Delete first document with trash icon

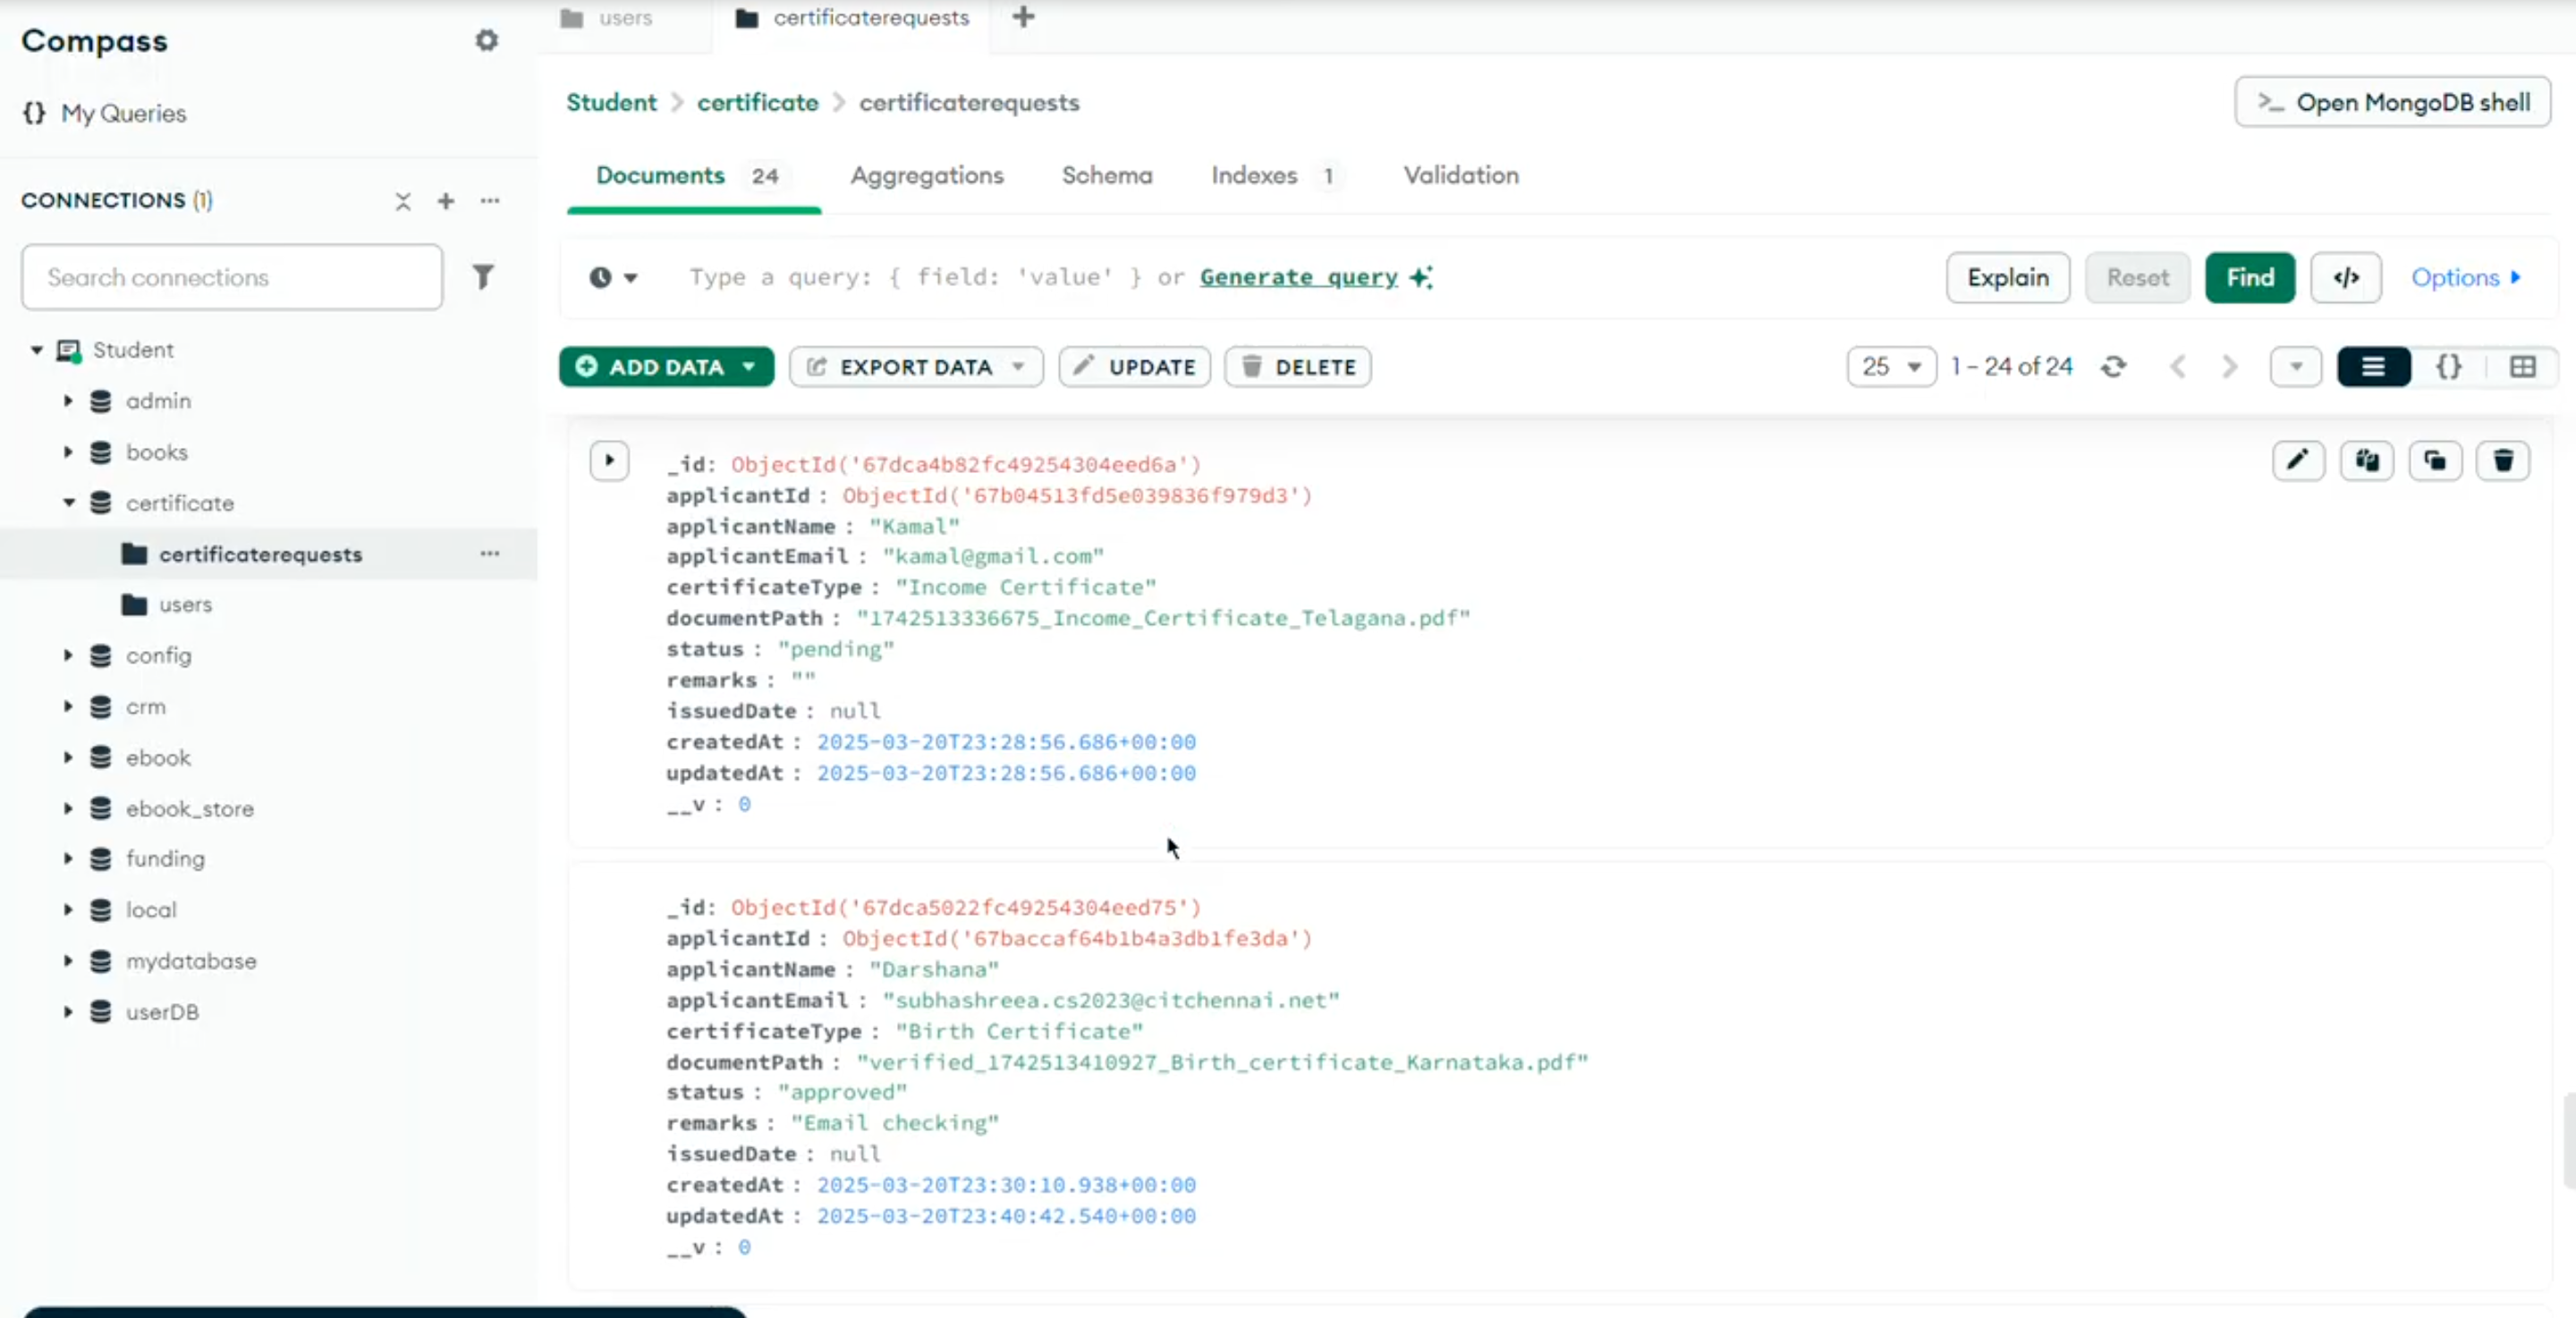click(x=2502, y=460)
